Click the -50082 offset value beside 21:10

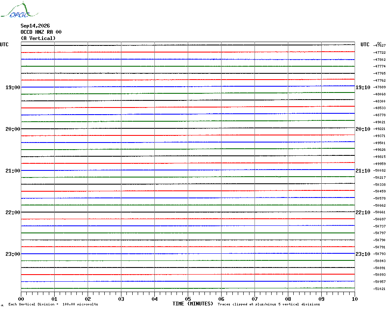379,170
